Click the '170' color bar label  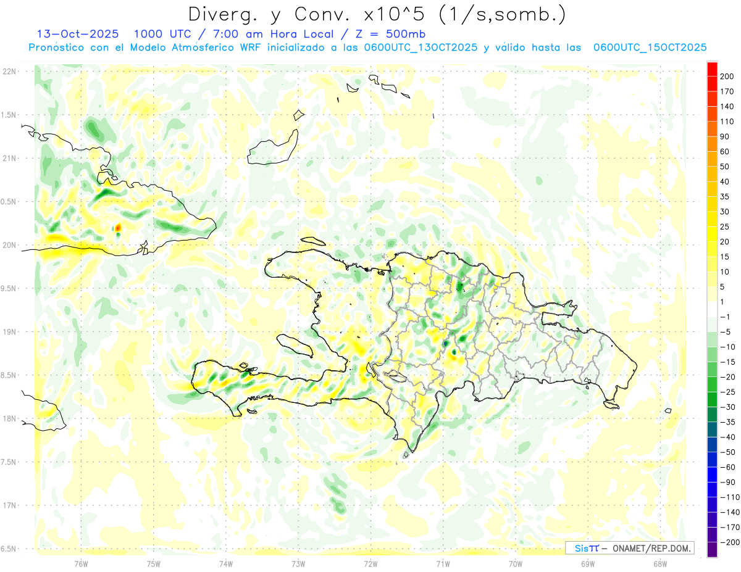coord(728,91)
